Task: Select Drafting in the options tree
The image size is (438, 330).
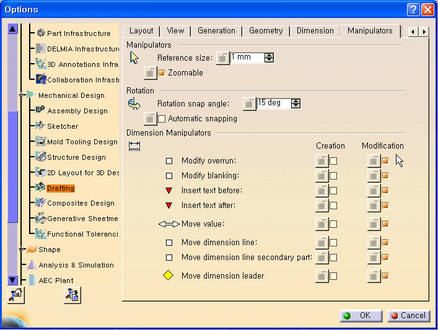Action: (61, 188)
